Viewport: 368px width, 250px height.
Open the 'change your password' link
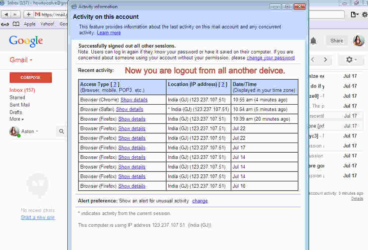pos(271,58)
